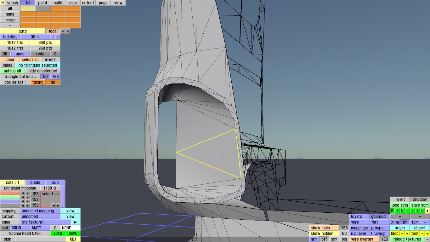
Task: Click the left arrow on the green colour row
Action: [23, 197]
